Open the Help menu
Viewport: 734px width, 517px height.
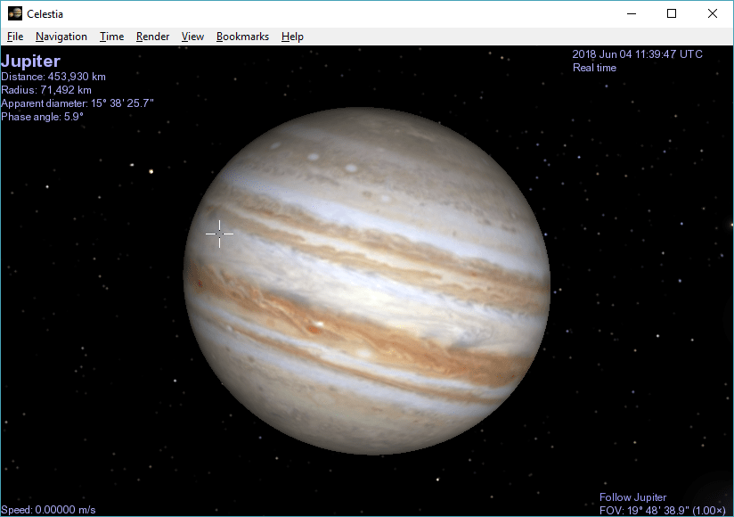(x=292, y=37)
